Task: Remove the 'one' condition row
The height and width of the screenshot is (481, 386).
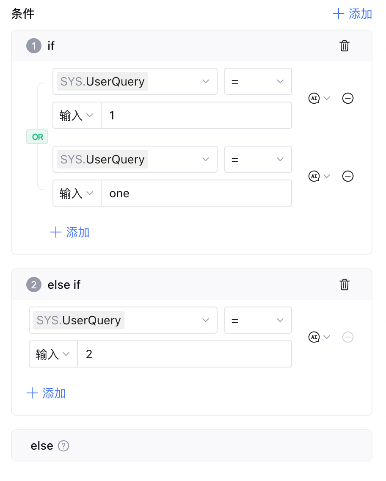Action: pyautogui.click(x=348, y=177)
